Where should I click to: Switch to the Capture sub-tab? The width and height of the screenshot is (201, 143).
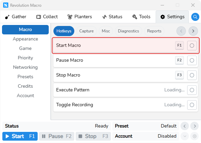[86, 31]
